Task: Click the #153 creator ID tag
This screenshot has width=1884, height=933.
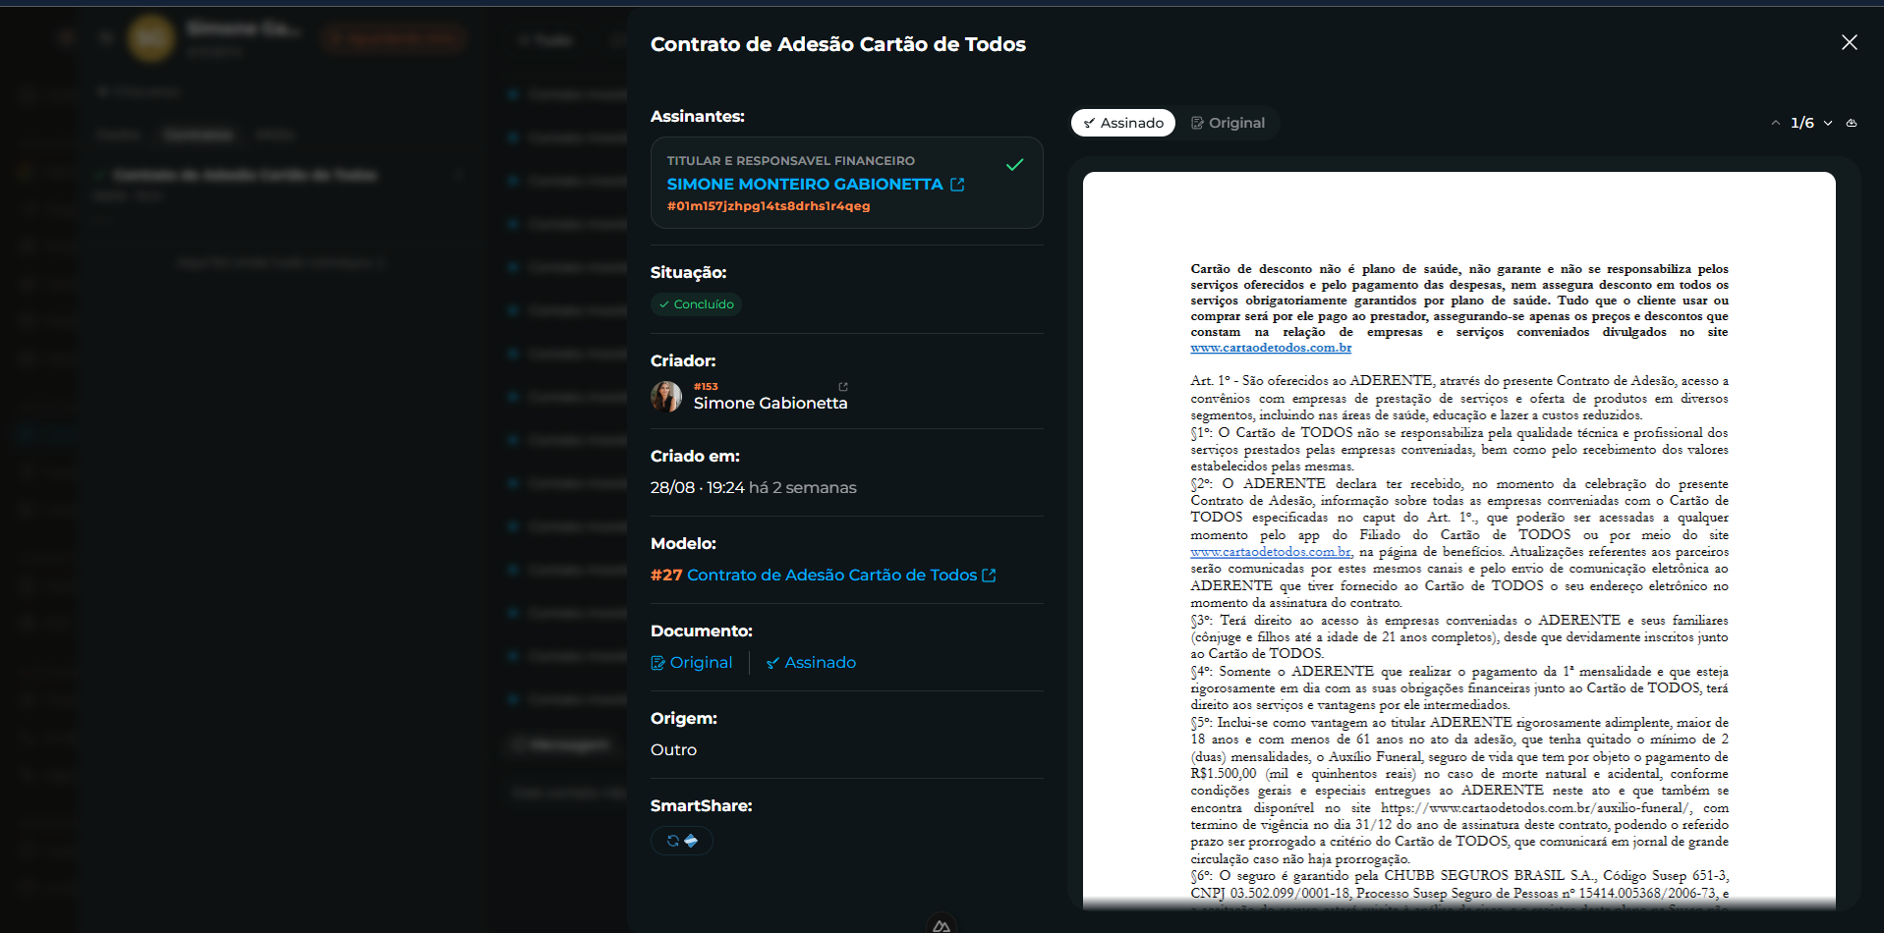Action: coord(706,387)
